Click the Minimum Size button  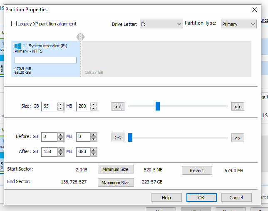(x=116, y=169)
